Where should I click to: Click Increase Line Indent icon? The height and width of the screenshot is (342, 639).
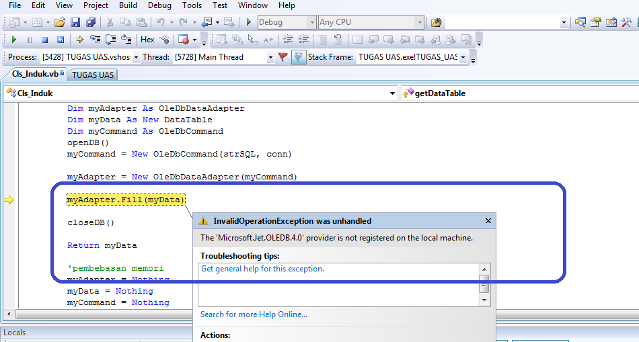303,40
